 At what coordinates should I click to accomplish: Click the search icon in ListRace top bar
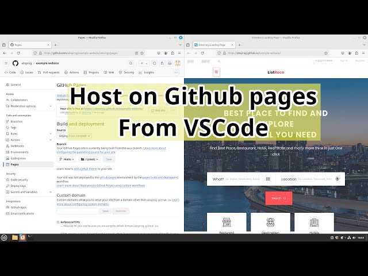(218, 62)
